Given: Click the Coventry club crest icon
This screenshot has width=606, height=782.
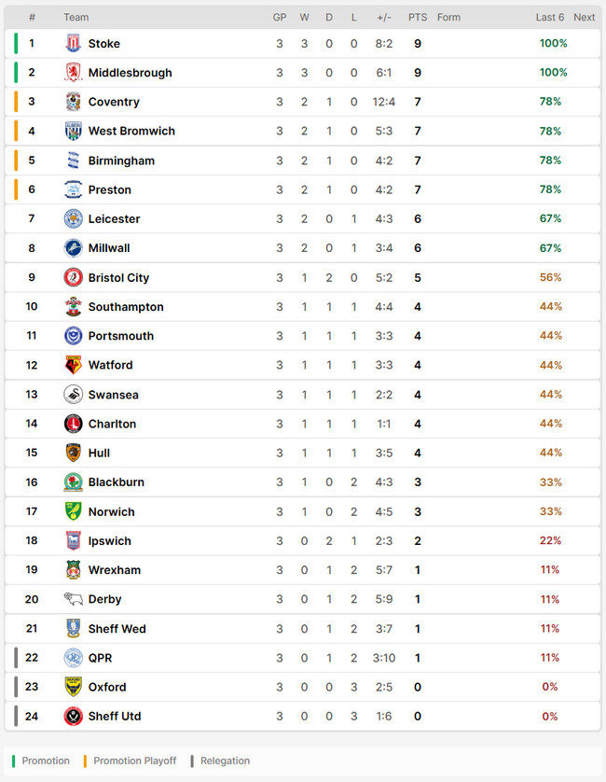Looking at the screenshot, I should 73,102.
